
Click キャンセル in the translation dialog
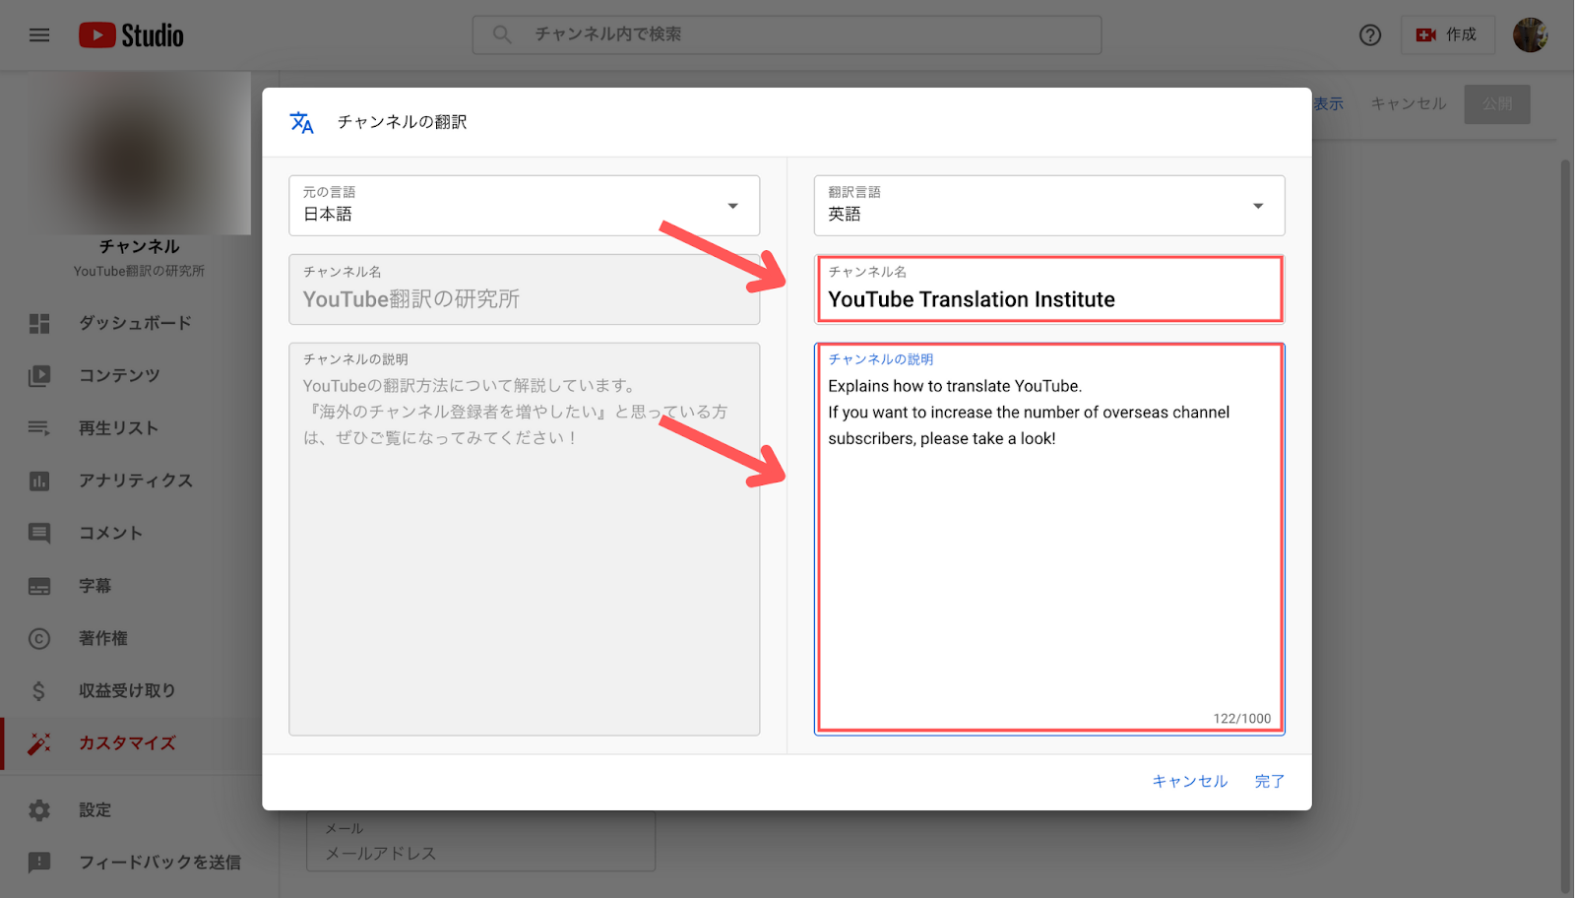coord(1190,781)
